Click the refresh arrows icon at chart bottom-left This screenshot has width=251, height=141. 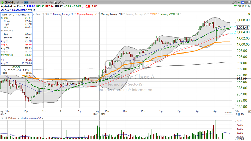pos(2,112)
